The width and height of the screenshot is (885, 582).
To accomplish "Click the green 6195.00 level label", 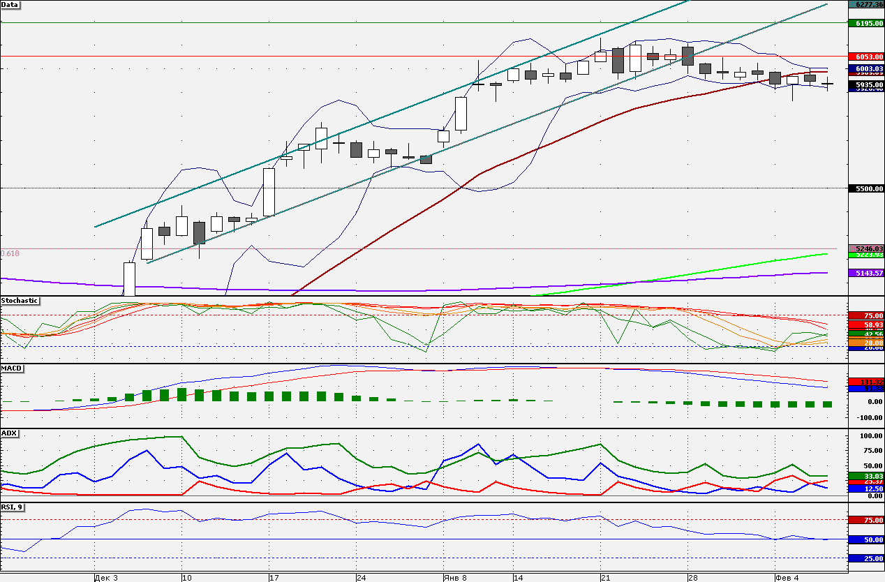I will click(865, 23).
